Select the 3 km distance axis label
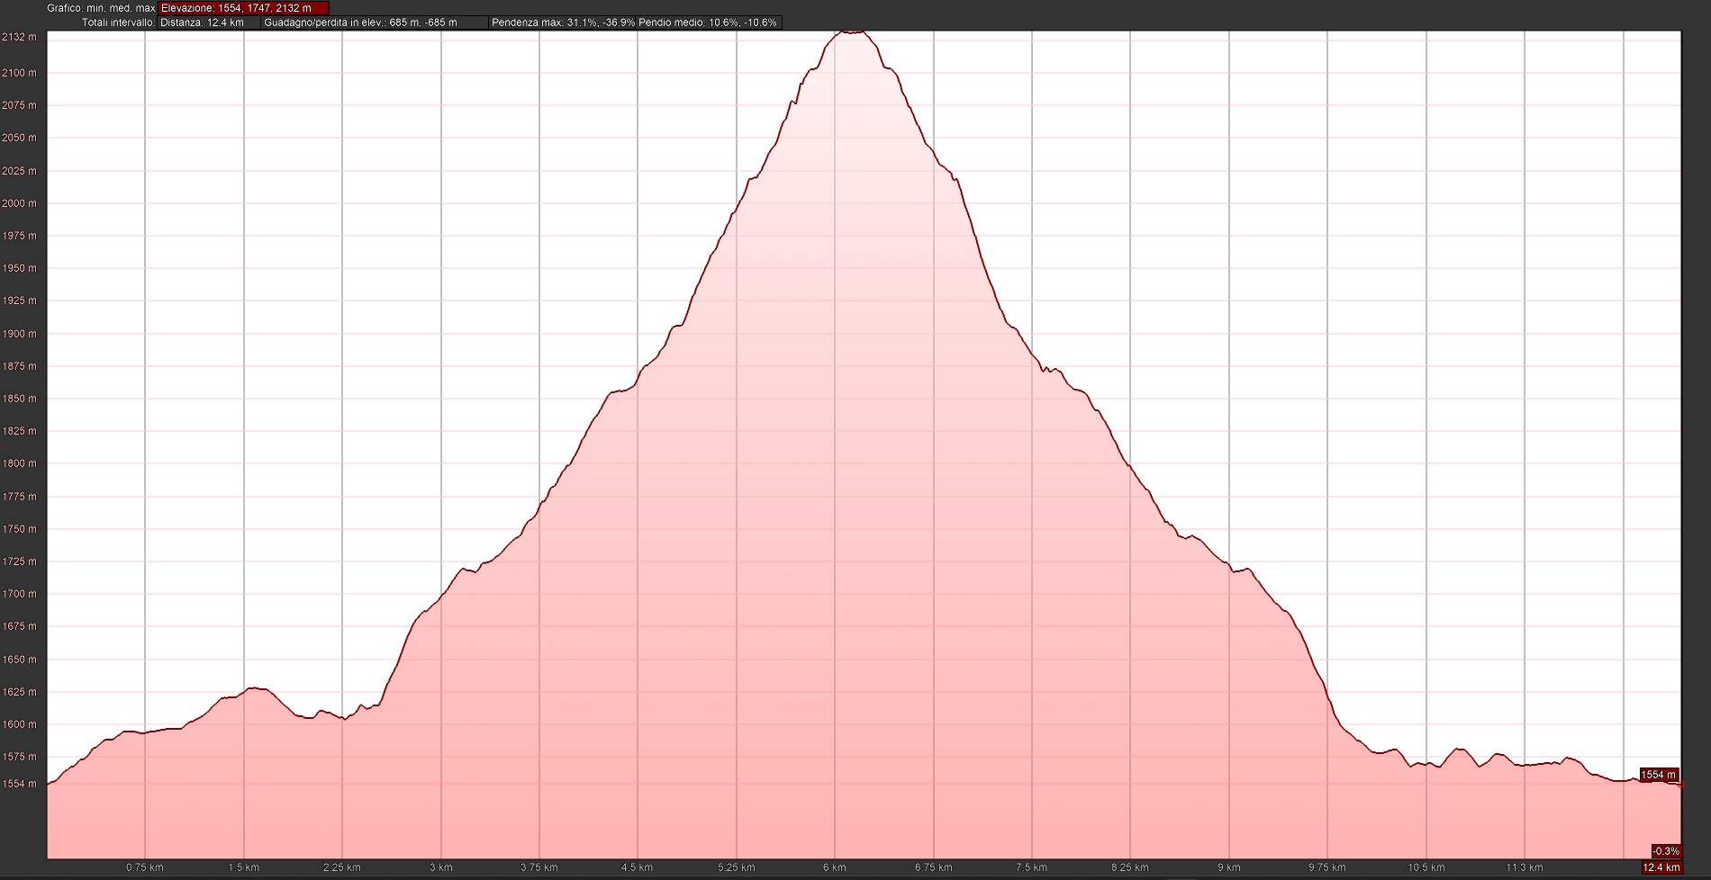This screenshot has width=1711, height=880. [x=440, y=867]
